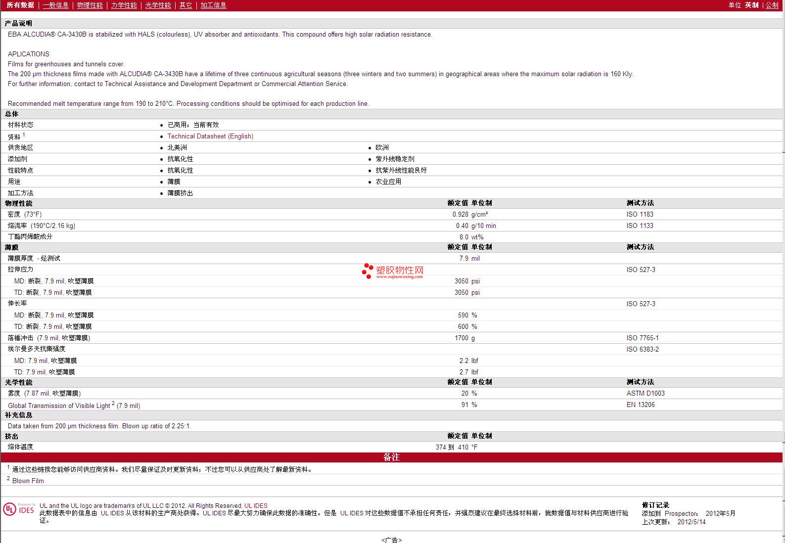Click ISO 7765-1 test method

pyautogui.click(x=643, y=338)
